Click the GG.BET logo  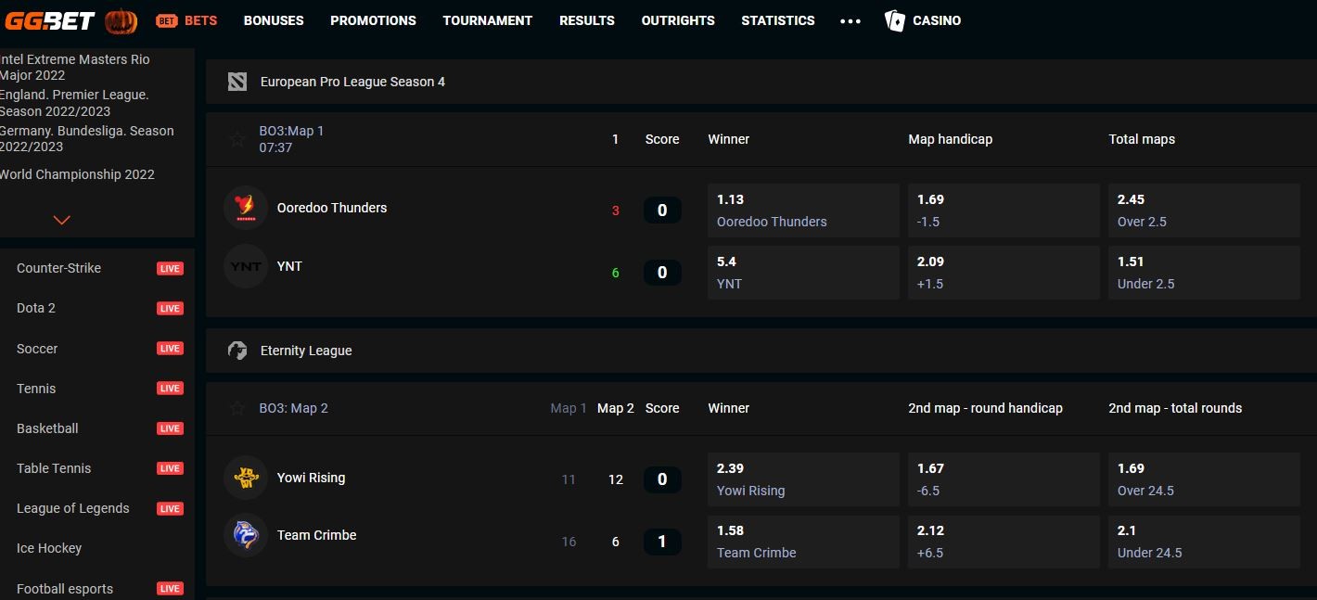click(50, 20)
